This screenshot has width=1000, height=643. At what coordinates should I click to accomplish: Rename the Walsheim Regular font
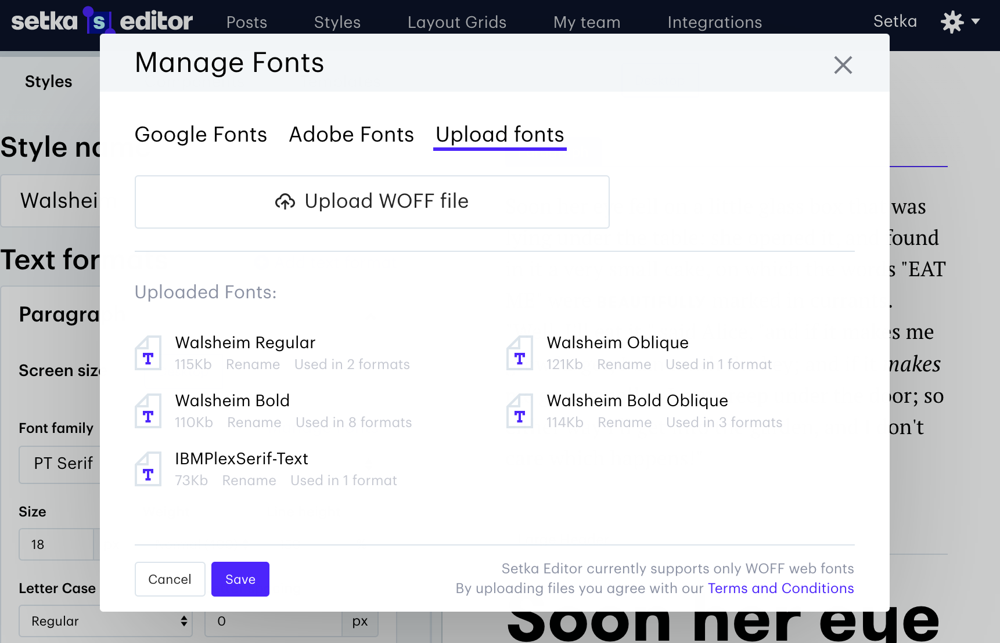point(253,364)
